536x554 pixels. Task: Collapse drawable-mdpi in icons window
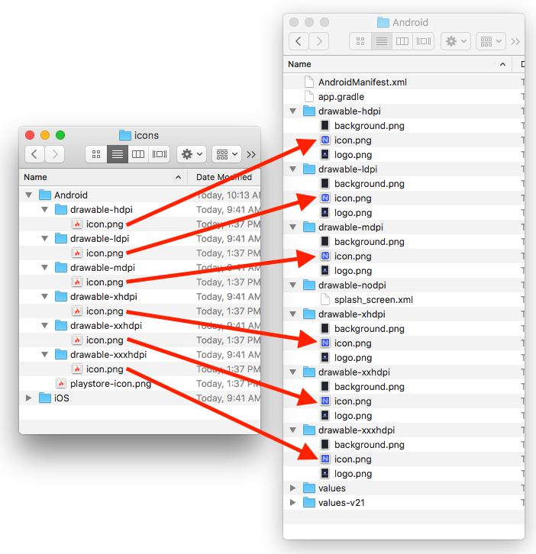tap(45, 267)
